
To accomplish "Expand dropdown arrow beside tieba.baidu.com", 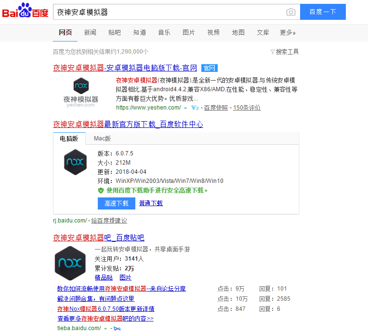I will [105, 329].
